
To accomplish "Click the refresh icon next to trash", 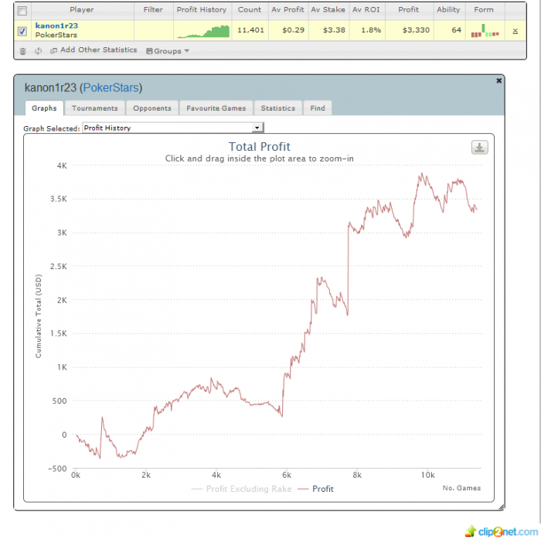I will tap(39, 51).
